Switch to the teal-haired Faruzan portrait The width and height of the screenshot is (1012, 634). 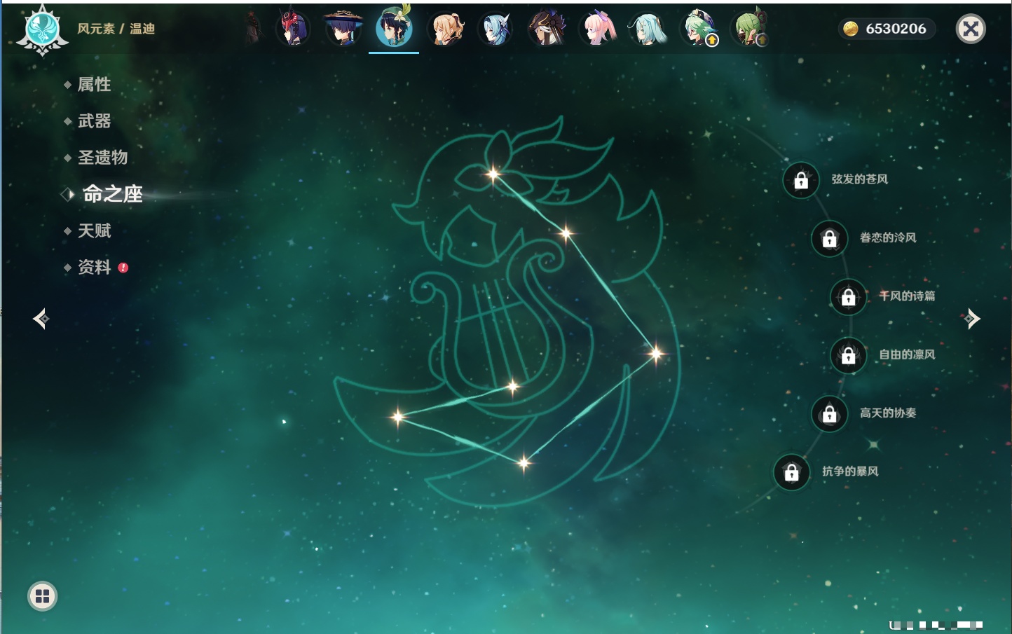pyautogui.click(x=648, y=29)
